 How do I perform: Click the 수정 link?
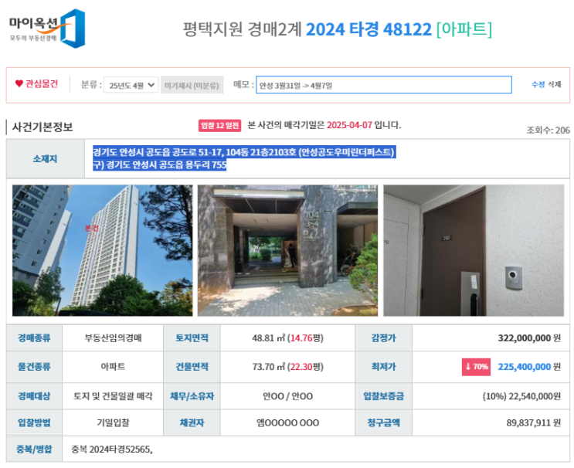pos(538,84)
